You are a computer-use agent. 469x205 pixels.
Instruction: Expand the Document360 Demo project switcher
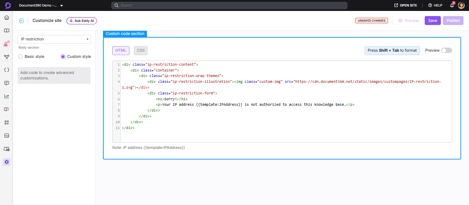click(41, 5)
